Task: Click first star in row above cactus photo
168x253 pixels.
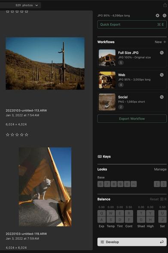Action: [x=8, y=12]
